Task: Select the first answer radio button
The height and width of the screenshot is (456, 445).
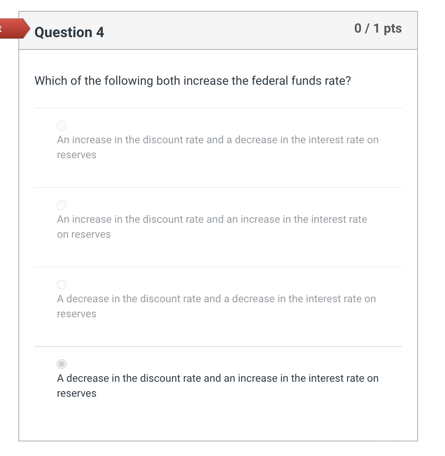Action: coord(61,126)
